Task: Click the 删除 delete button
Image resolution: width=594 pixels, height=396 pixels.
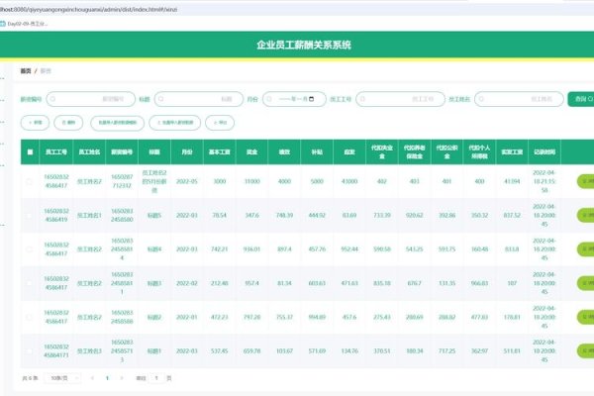Action: point(68,123)
